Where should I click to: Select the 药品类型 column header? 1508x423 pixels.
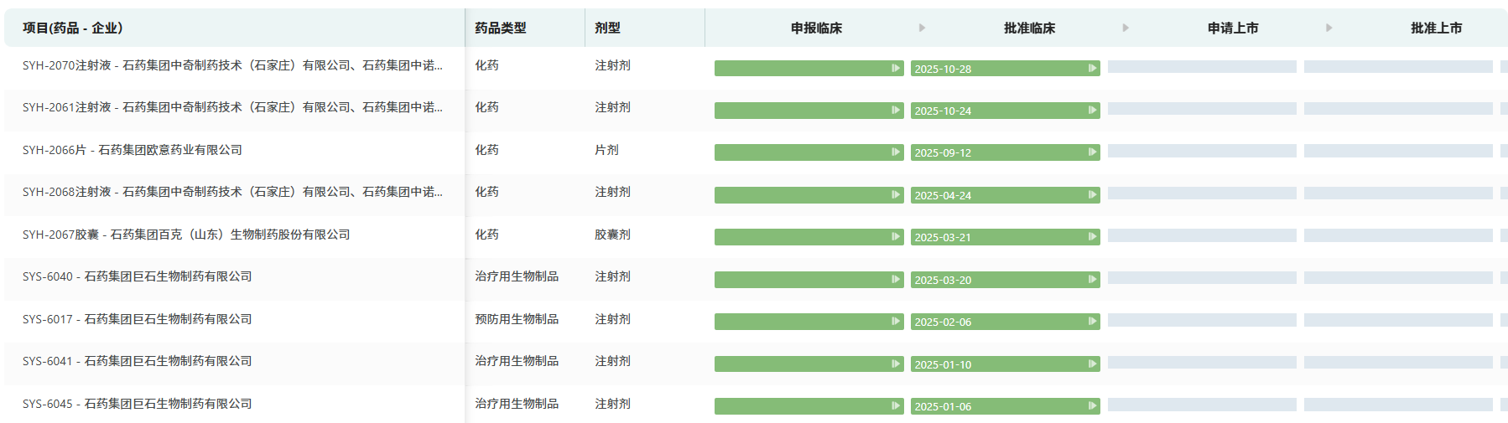501,28
